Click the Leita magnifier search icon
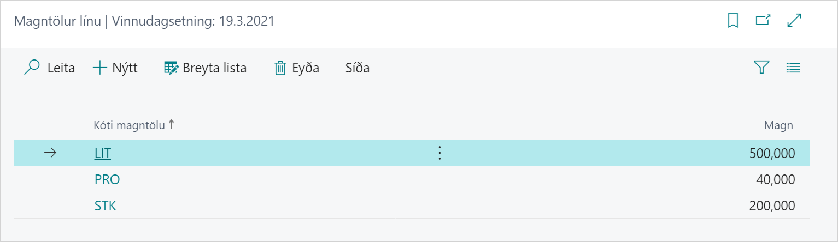The image size is (838, 242). point(33,68)
